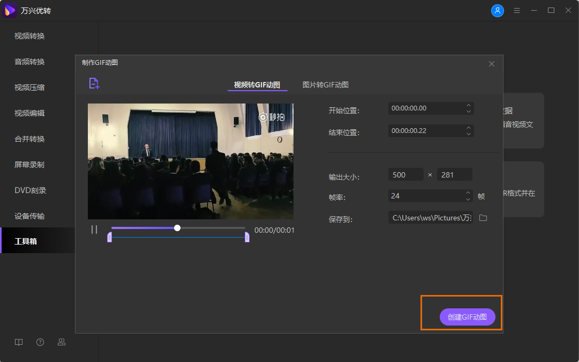Close the 制作GIF动图 dialog

pyautogui.click(x=491, y=64)
